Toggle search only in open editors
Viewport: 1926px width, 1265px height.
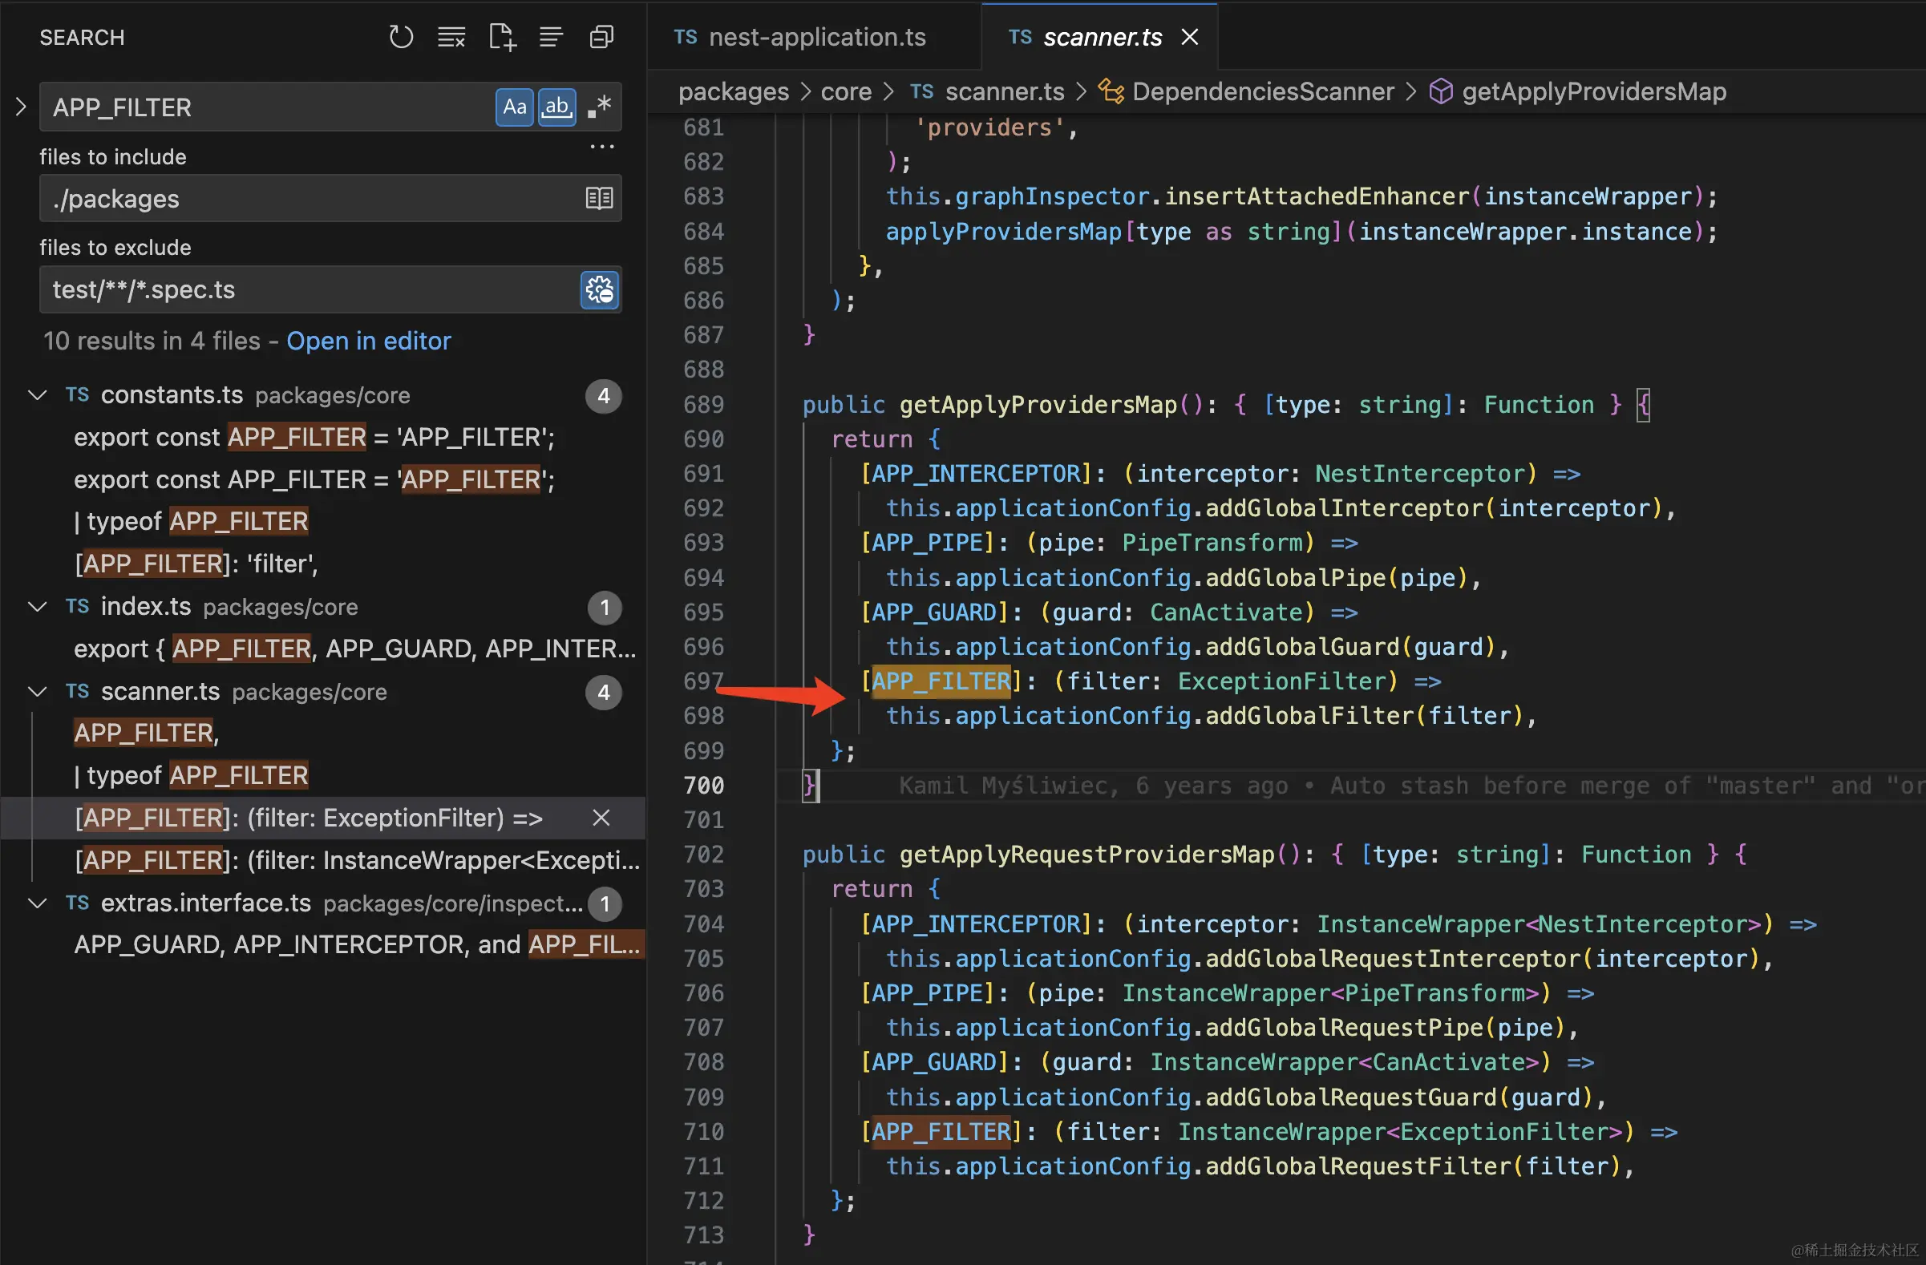599,198
